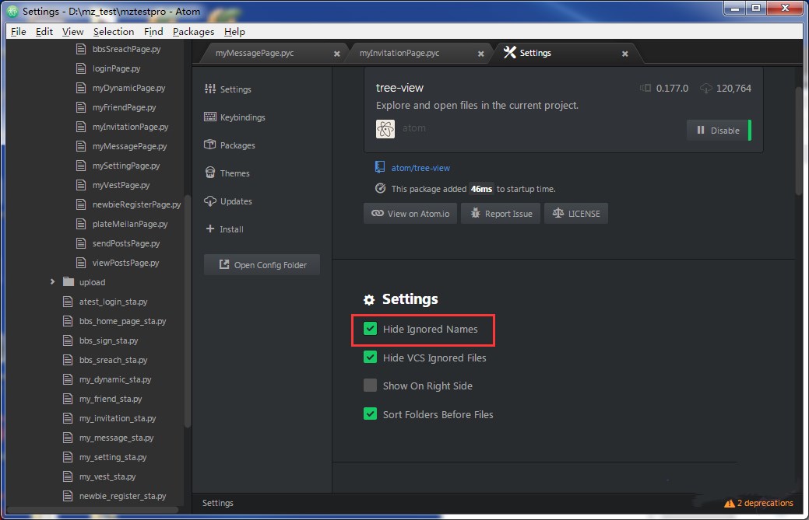This screenshot has width=809, height=520.
Task: Close the myInvitationPage.pyc tab
Action: point(481,54)
